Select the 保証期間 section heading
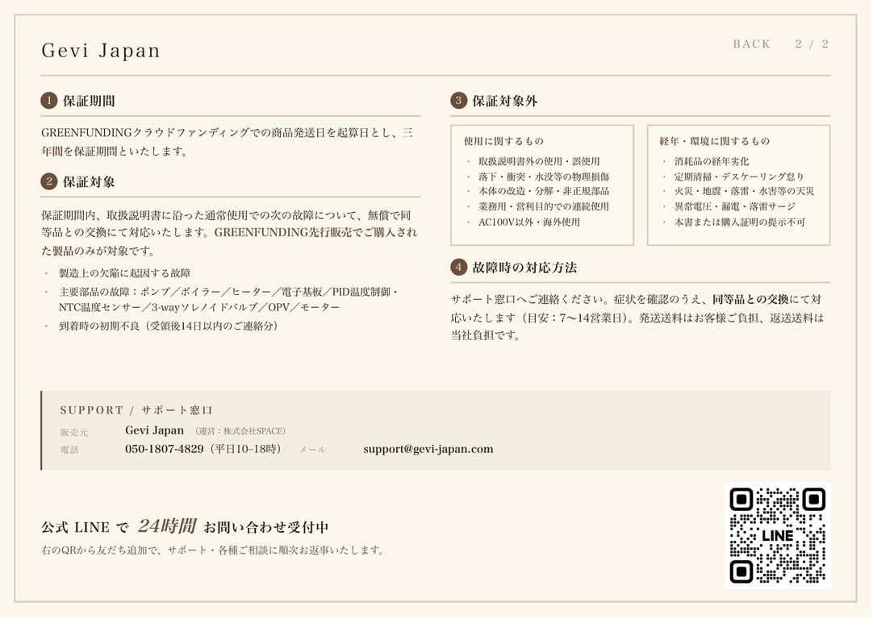This screenshot has height=619, width=873. click(x=89, y=102)
